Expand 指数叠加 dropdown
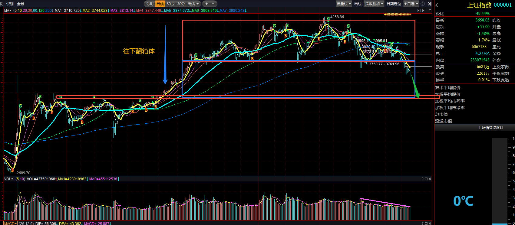 374,4
